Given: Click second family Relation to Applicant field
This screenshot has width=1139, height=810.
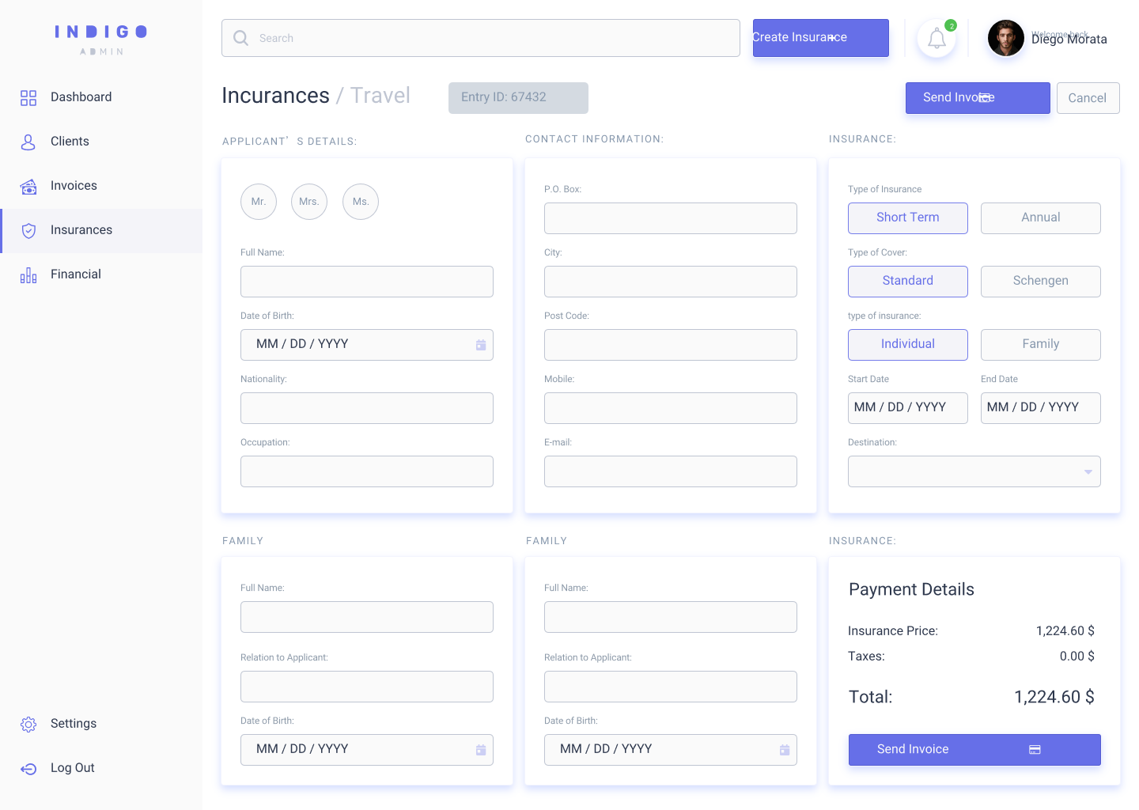Looking at the screenshot, I should click(671, 687).
